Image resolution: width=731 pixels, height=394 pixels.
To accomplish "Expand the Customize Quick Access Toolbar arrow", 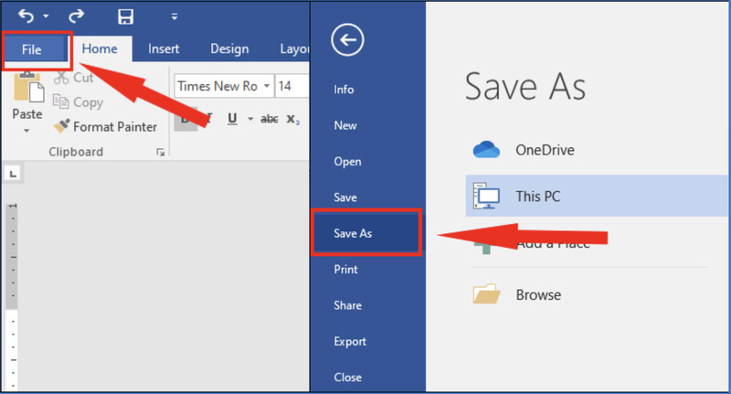I will pos(174,16).
